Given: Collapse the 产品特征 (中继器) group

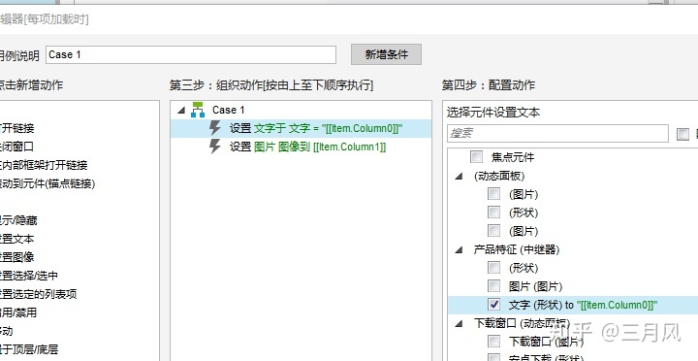Looking at the screenshot, I should pyautogui.click(x=459, y=250).
